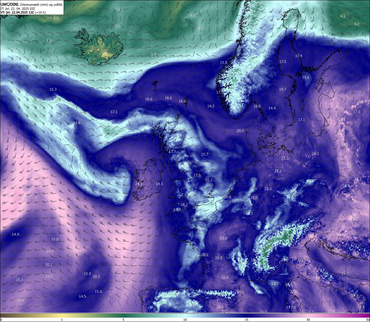
Task: Click the color scale label '15'
Action: tap(247, 320)
